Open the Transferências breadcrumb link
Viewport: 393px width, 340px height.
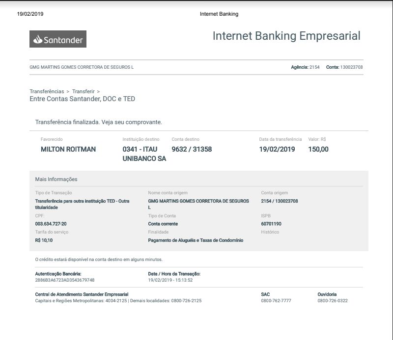tap(47, 91)
